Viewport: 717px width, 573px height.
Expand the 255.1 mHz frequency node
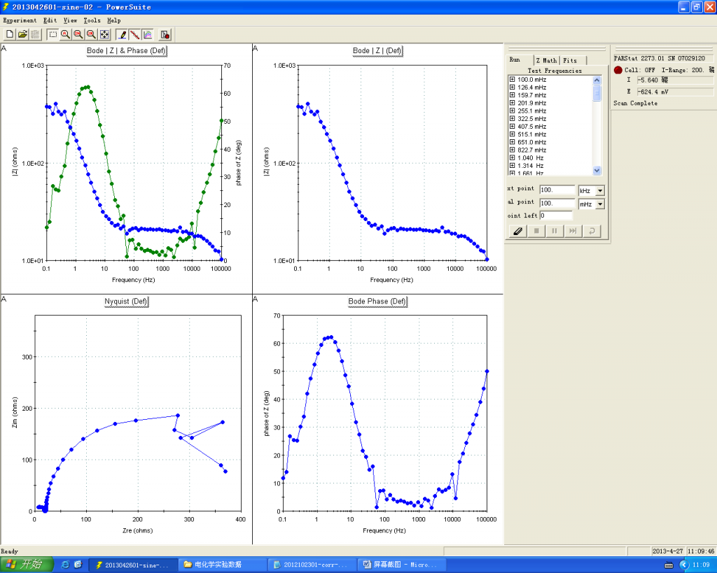coord(512,111)
